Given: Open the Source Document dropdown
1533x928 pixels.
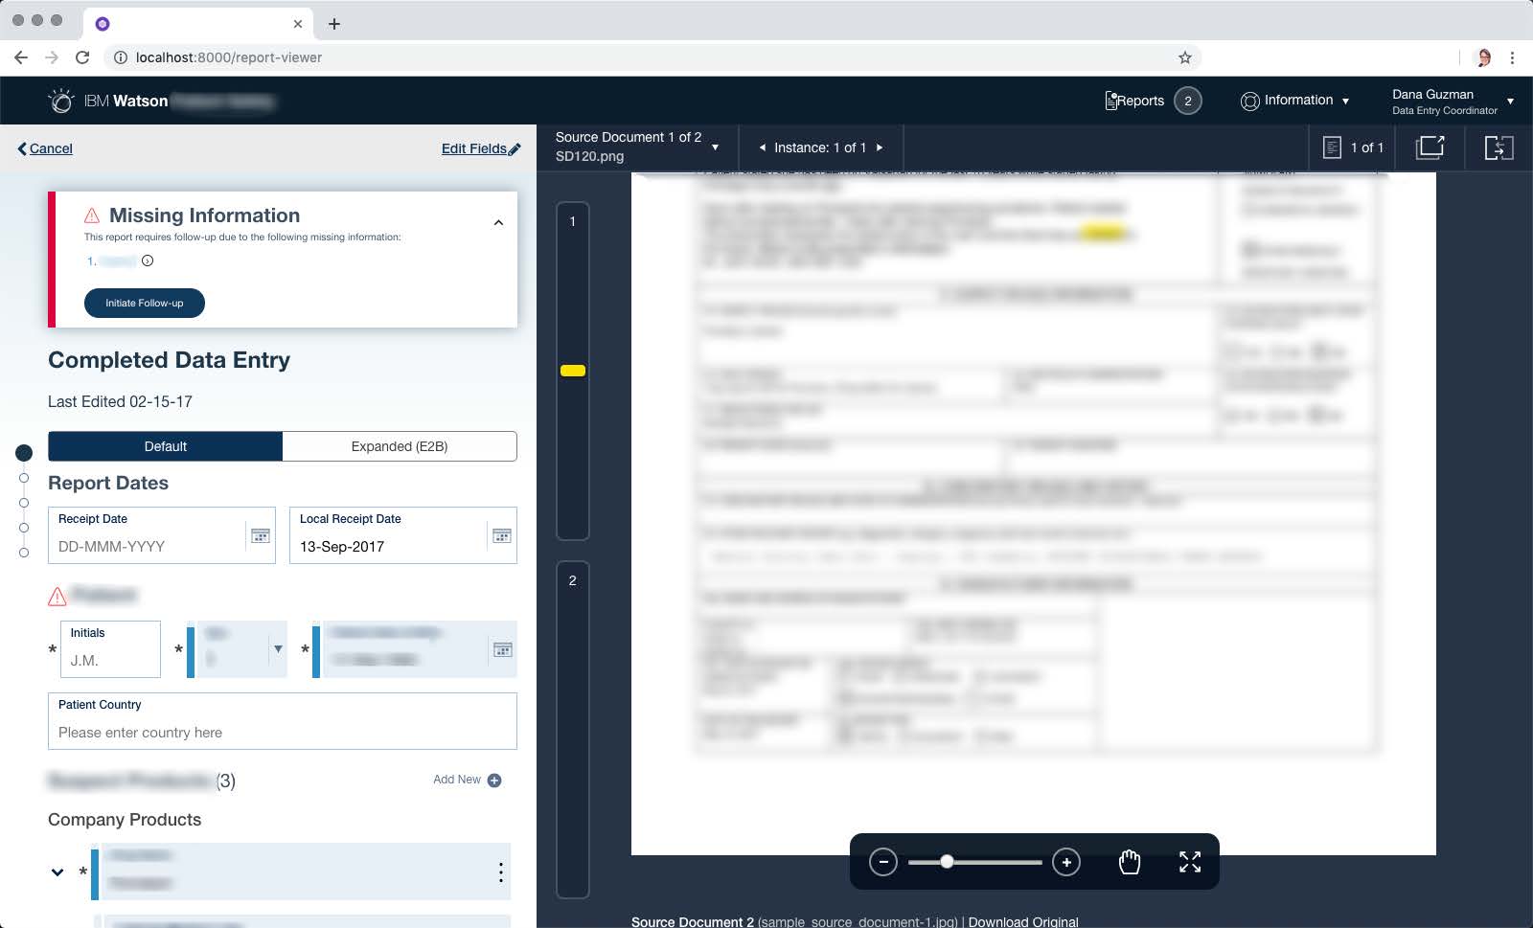Looking at the screenshot, I should (x=715, y=147).
